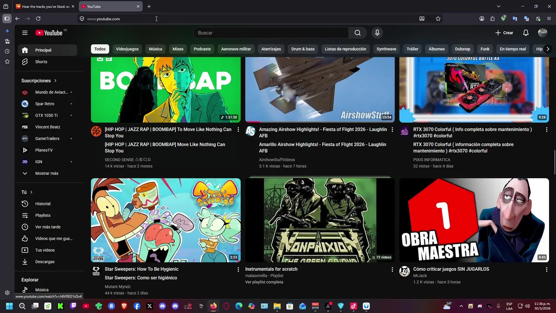Open Shorts in the sidebar

47,62
